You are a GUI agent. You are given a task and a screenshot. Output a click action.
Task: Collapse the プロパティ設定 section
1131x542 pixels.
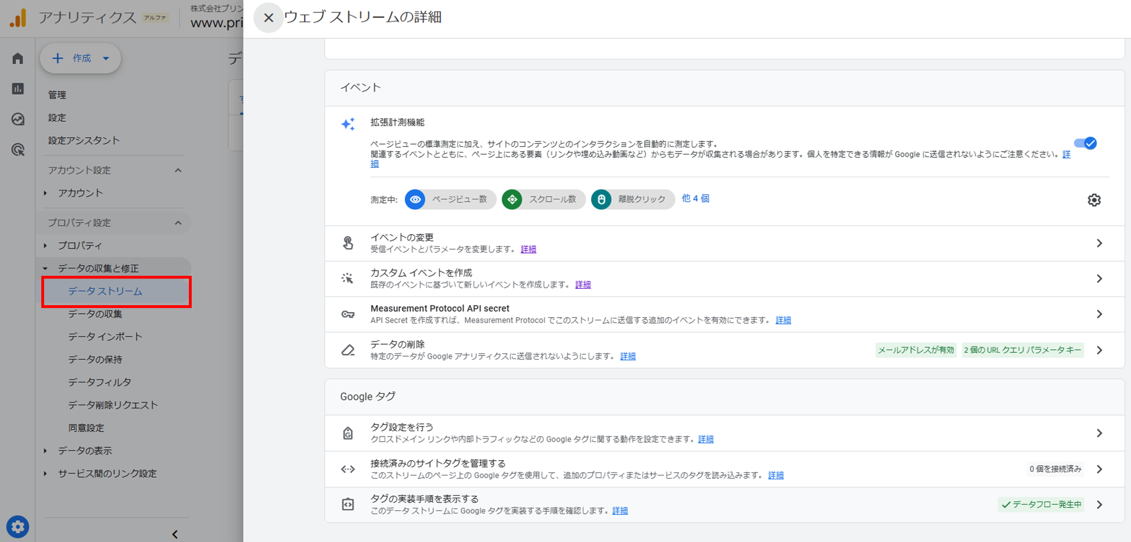coord(178,223)
